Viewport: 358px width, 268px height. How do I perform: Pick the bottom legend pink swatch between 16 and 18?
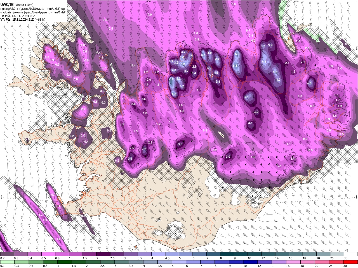(x=293, y=262)
